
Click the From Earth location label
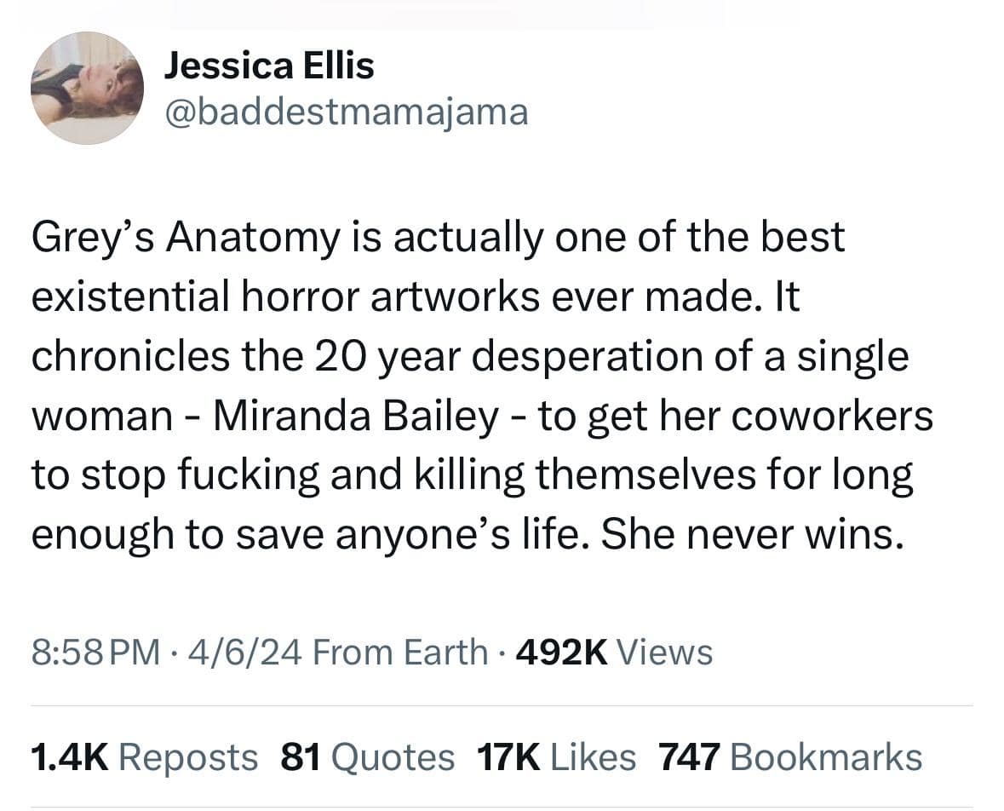pos(399,653)
